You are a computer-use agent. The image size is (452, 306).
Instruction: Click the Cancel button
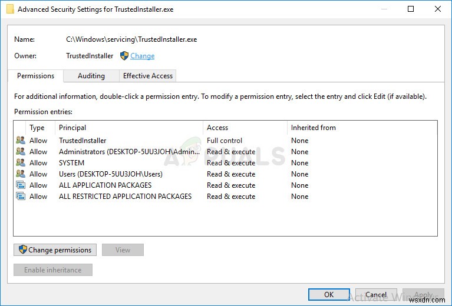coord(376,295)
